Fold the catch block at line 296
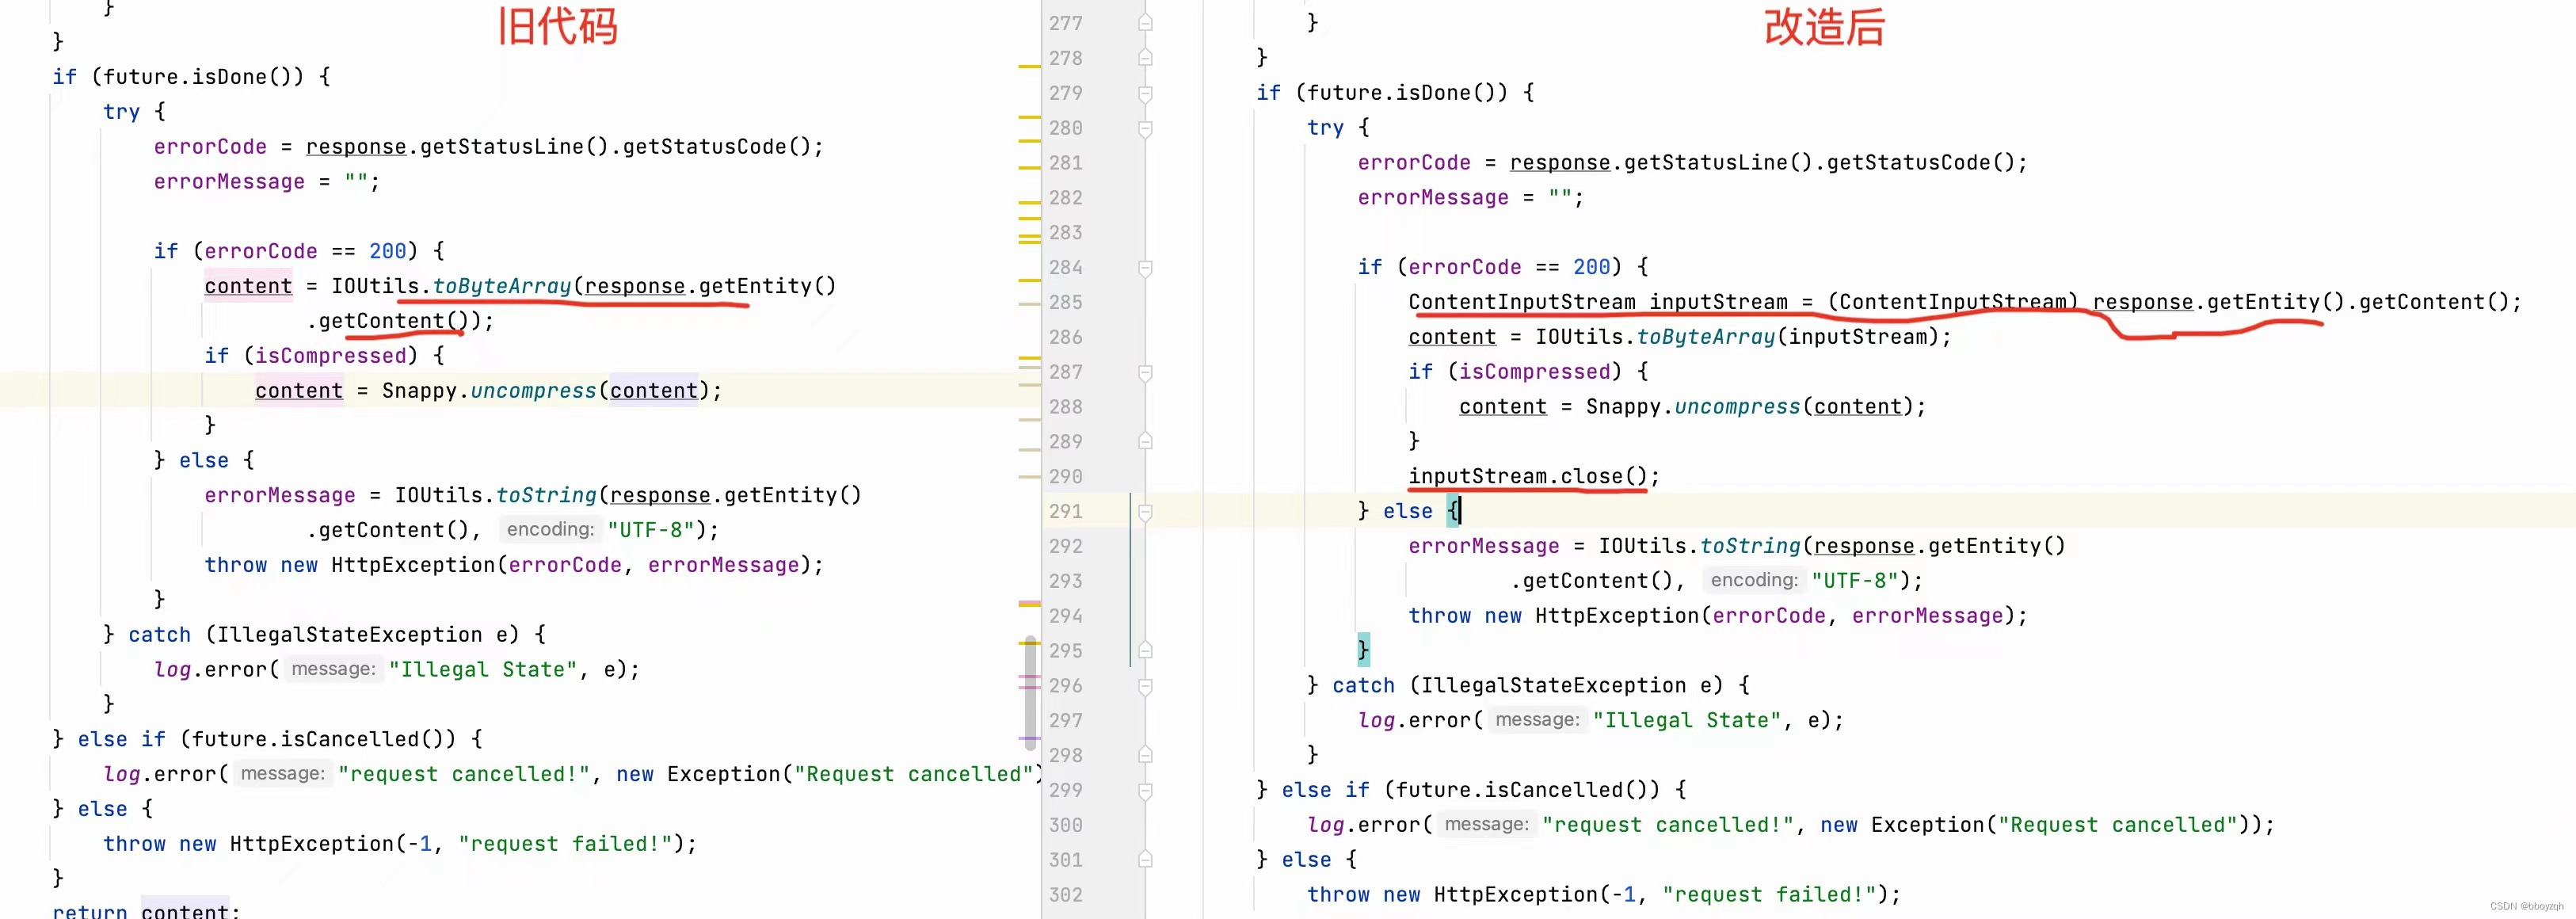Viewport: 2576px width, 919px height. click(x=1145, y=686)
